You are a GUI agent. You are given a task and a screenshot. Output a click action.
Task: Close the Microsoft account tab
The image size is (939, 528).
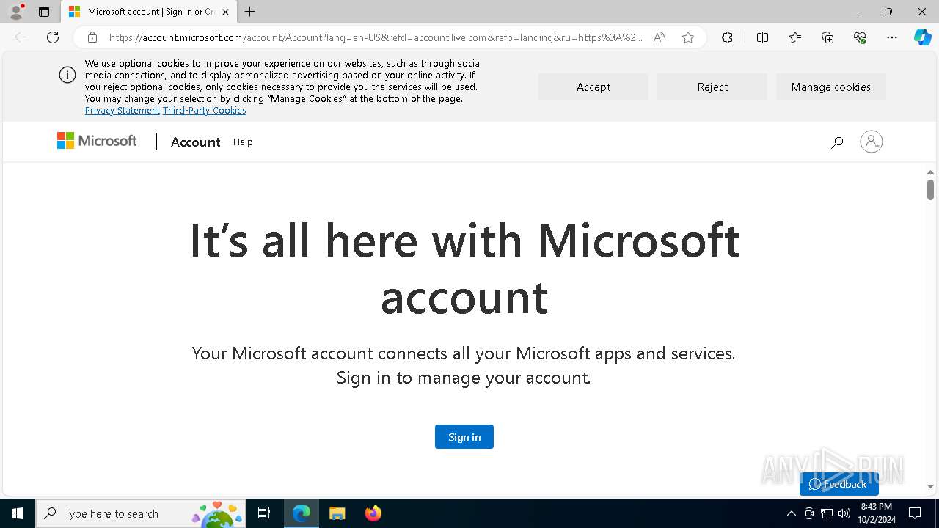[x=225, y=12]
